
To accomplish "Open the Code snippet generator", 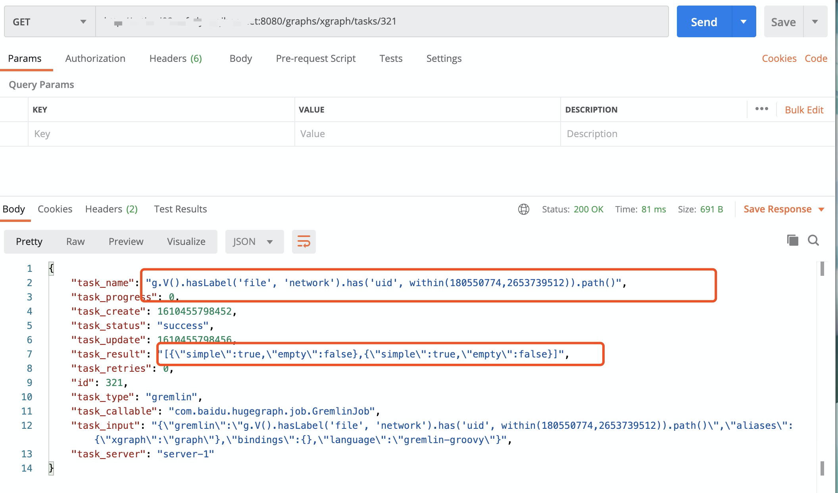I will click(815, 58).
